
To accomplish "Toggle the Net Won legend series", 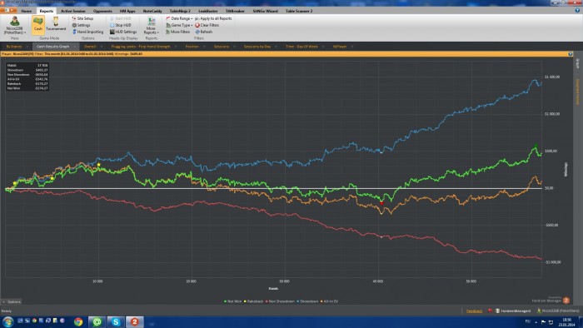I will (232, 301).
